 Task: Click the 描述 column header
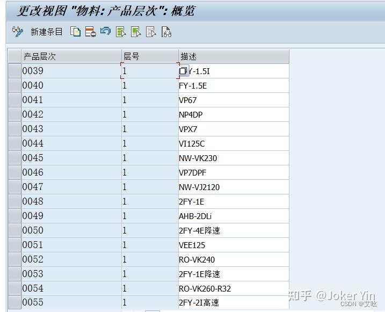[x=234, y=56]
